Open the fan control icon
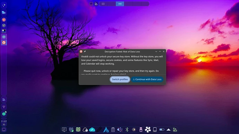The width and height of the screenshot is (239, 134). (148, 130)
